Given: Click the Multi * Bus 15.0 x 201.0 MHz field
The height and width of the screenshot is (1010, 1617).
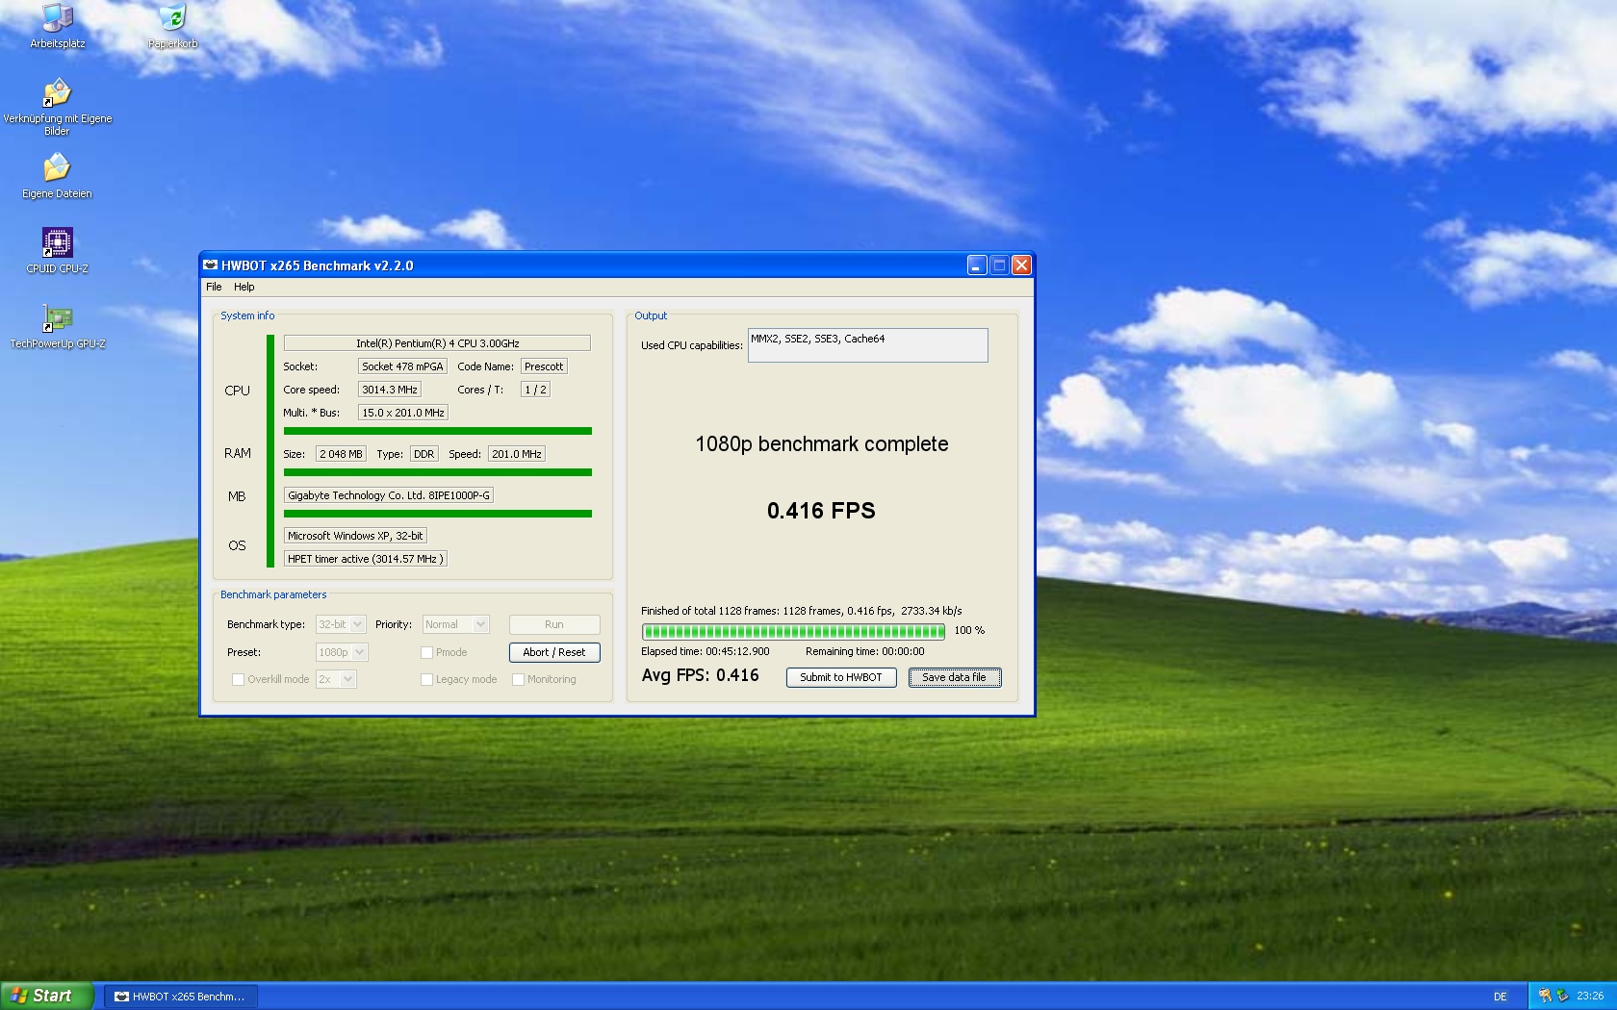Looking at the screenshot, I should click(x=403, y=413).
